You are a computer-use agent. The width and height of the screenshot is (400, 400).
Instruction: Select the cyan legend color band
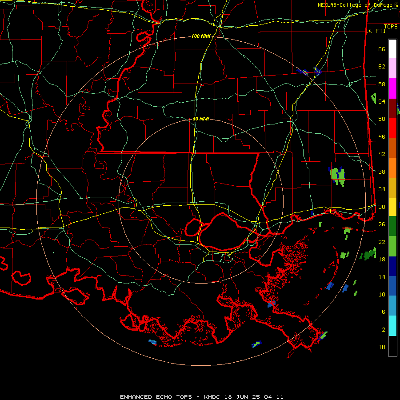[x=392, y=326]
